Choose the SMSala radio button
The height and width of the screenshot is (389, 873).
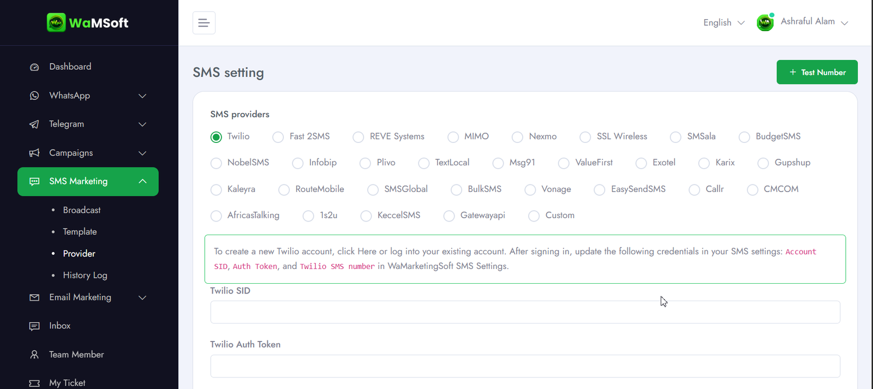[x=676, y=137]
